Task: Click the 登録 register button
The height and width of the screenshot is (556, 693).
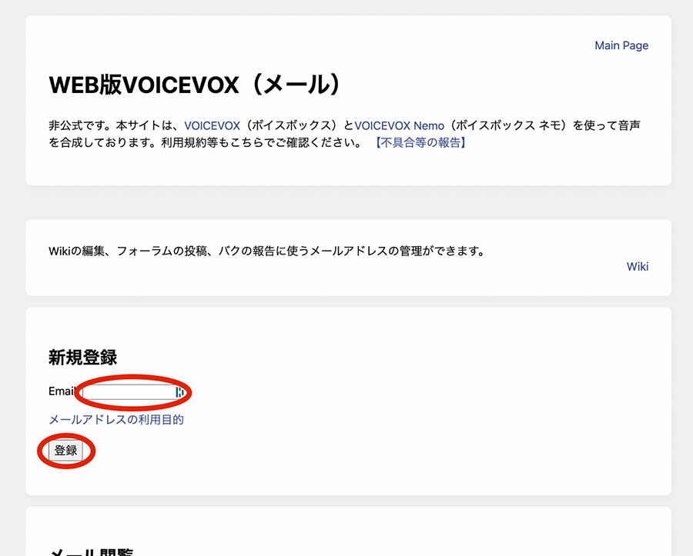Action: (x=65, y=451)
